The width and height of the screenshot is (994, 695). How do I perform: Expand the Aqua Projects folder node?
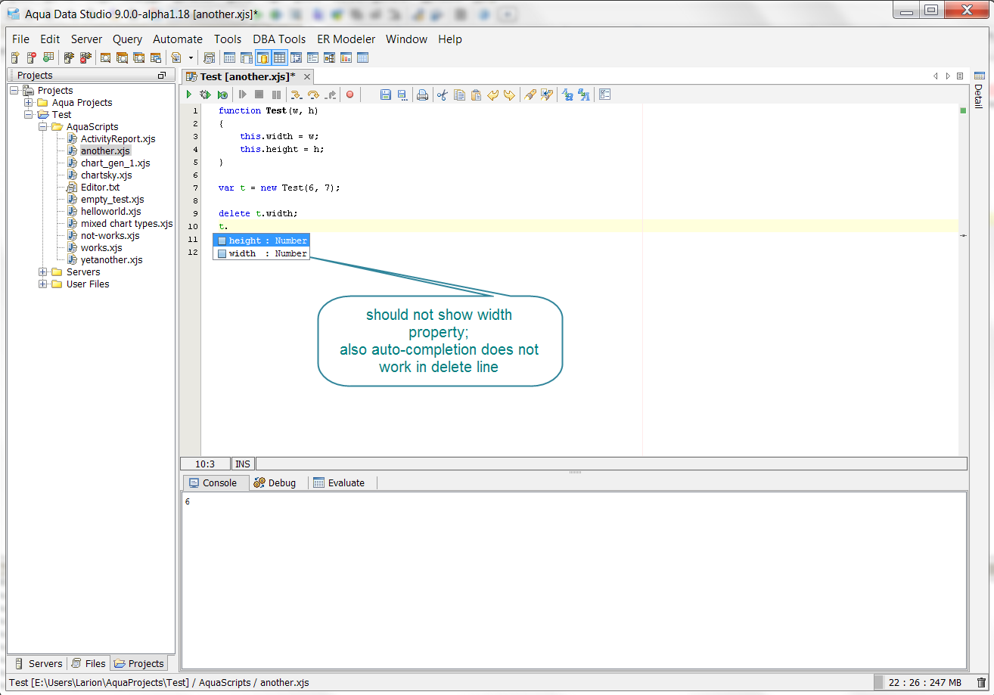tap(29, 103)
